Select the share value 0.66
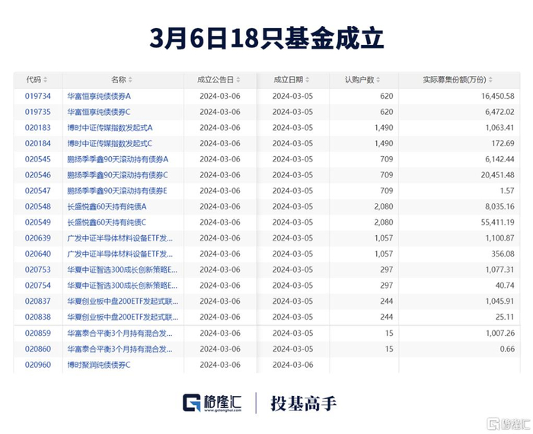 point(508,349)
